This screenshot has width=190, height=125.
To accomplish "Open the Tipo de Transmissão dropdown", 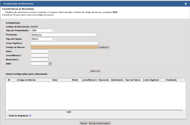I will pyautogui.click(x=43, y=30).
